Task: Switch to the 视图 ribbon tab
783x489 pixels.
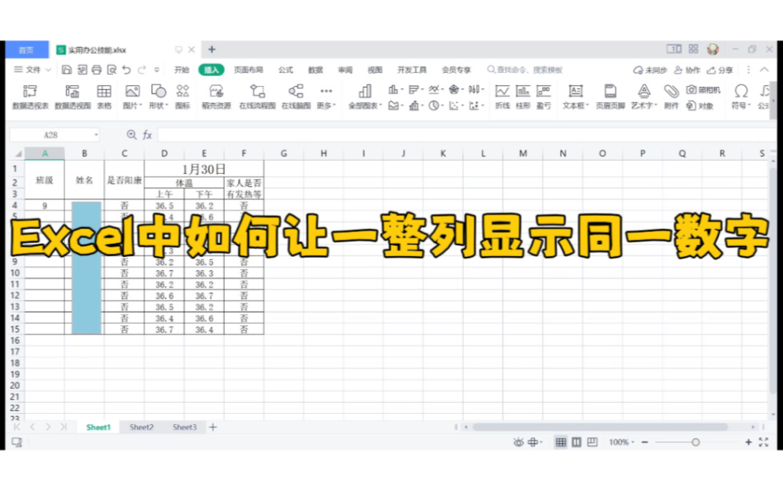Action: [375, 70]
